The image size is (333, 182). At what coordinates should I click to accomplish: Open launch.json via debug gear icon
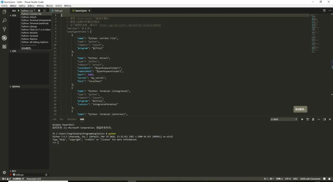39,11
